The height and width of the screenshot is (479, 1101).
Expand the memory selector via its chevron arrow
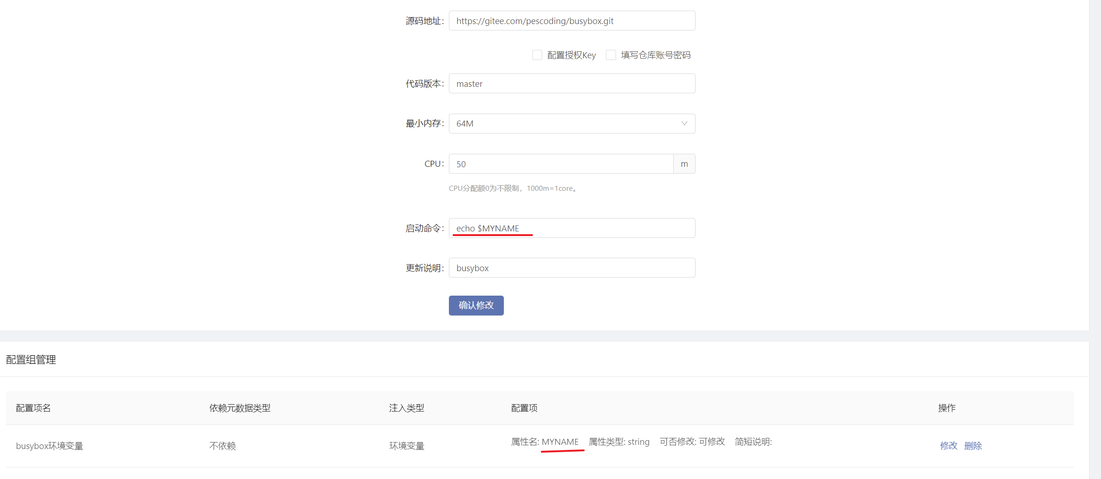click(684, 123)
